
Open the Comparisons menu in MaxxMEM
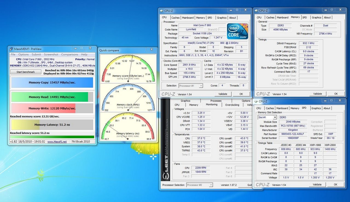69,54
